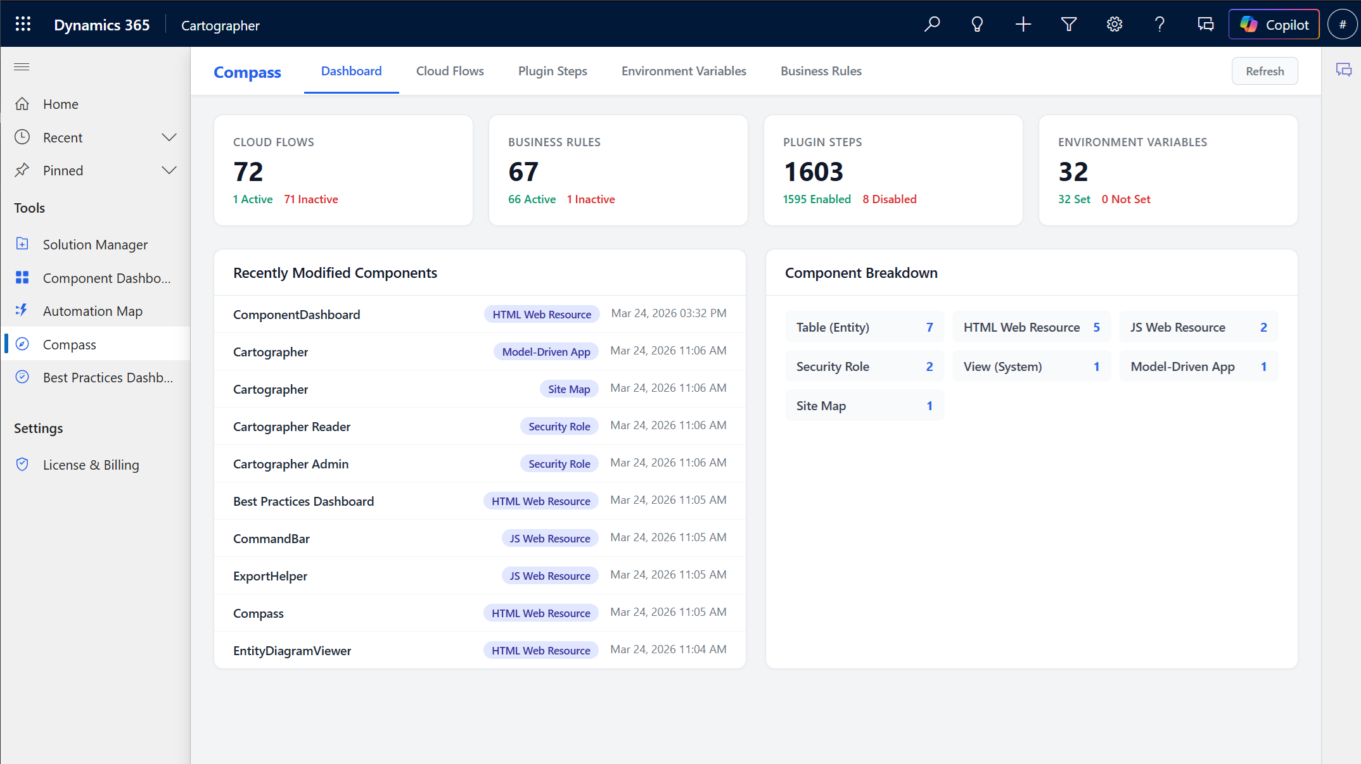Viewport: 1361px width, 764px height.
Task: Click the user profile avatar circle
Action: click(1342, 24)
